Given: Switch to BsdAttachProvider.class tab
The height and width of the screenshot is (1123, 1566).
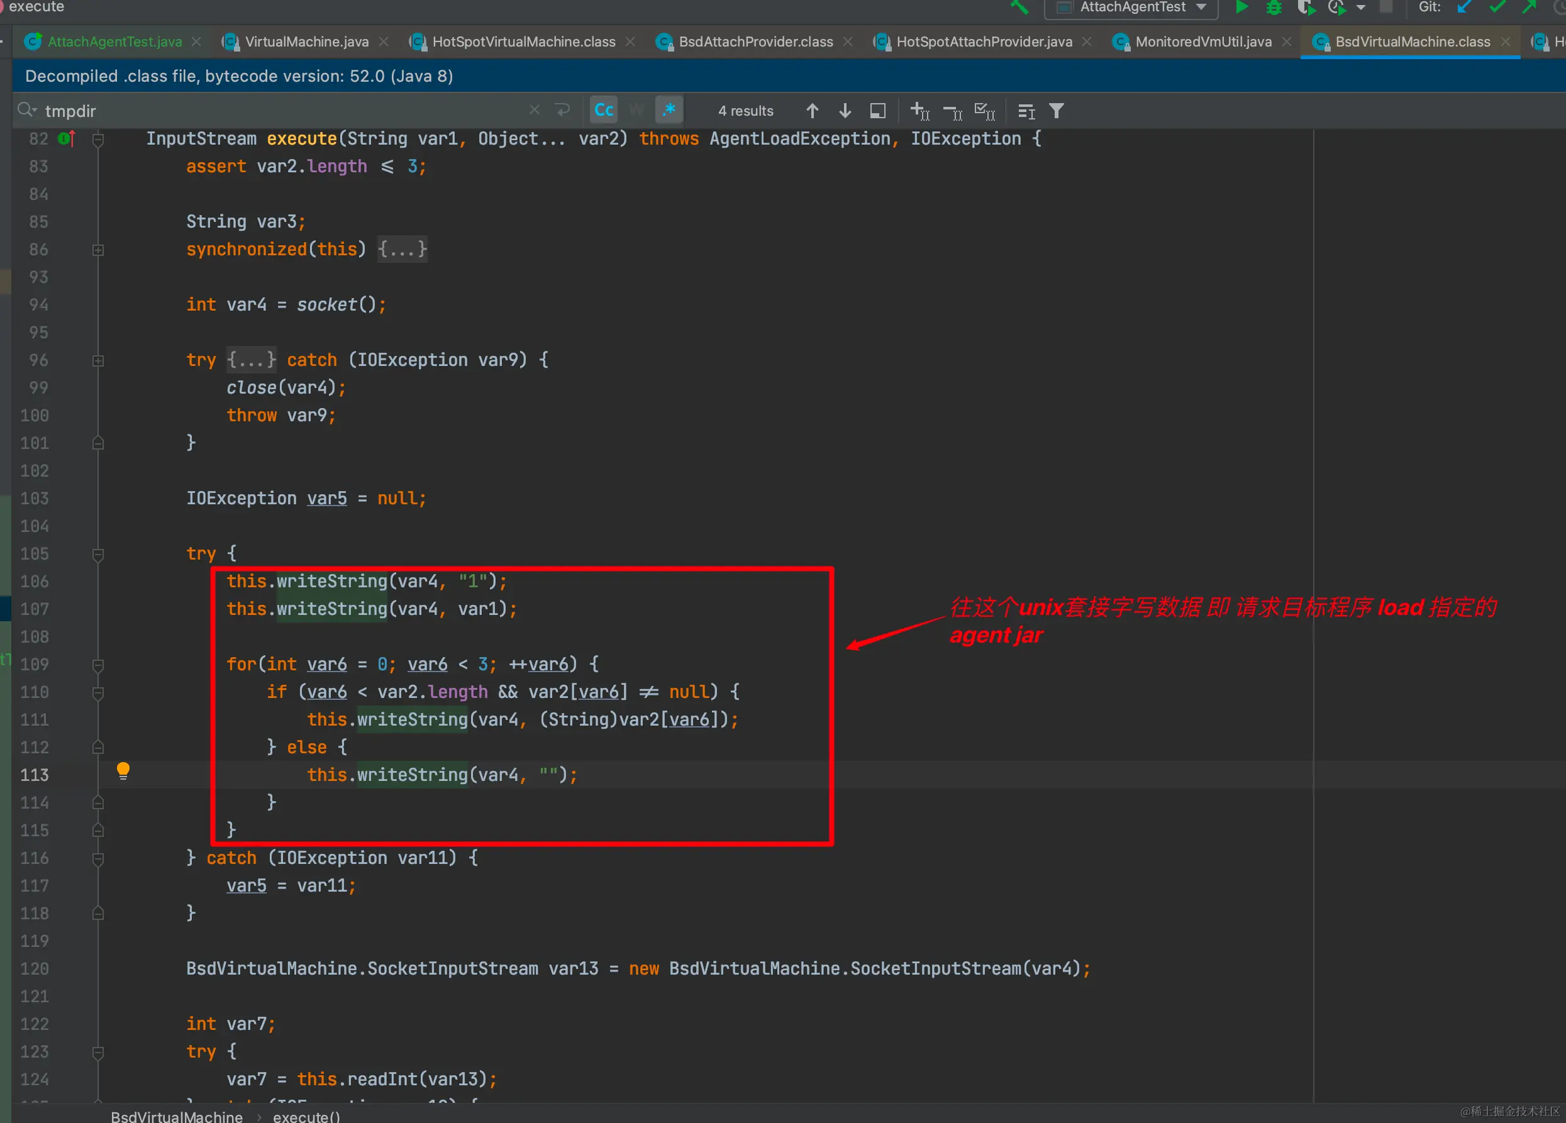Looking at the screenshot, I should pyautogui.click(x=755, y=42).
